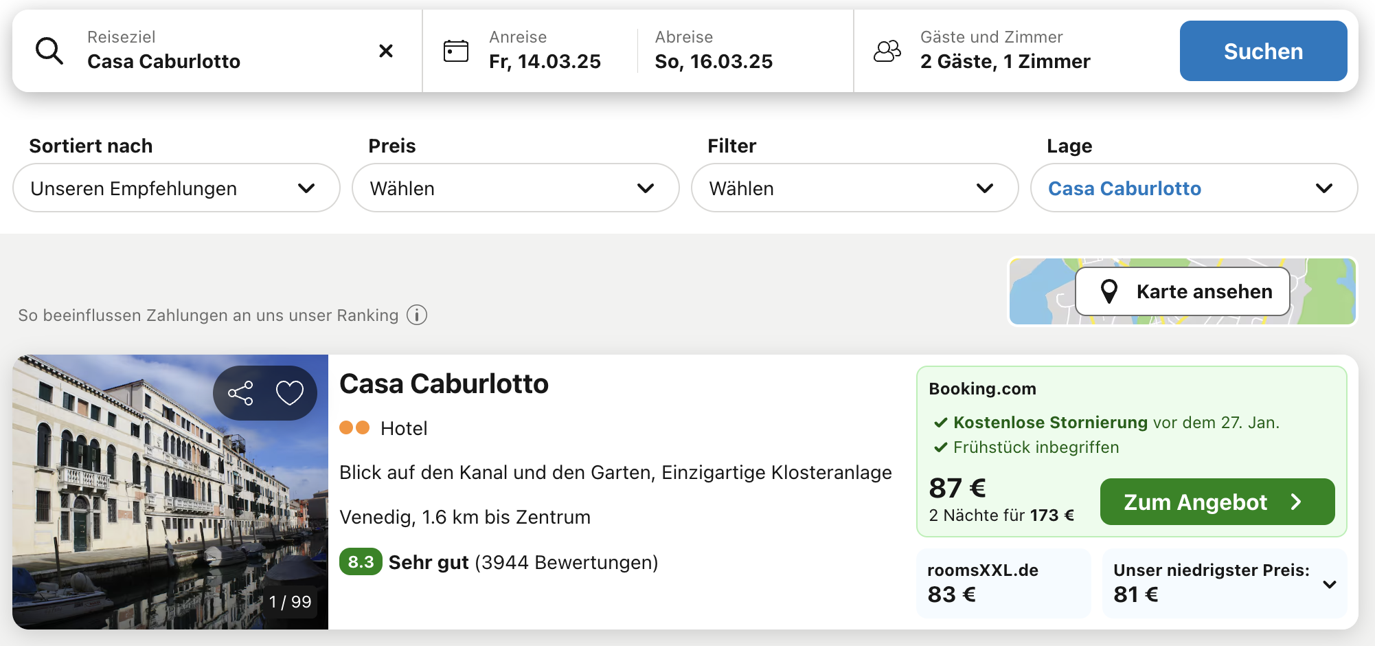Screen dimensions: 1375x646
Task: Open the Lage Casa Caburlotto dropdown
Action: [x=1194, y=188]
